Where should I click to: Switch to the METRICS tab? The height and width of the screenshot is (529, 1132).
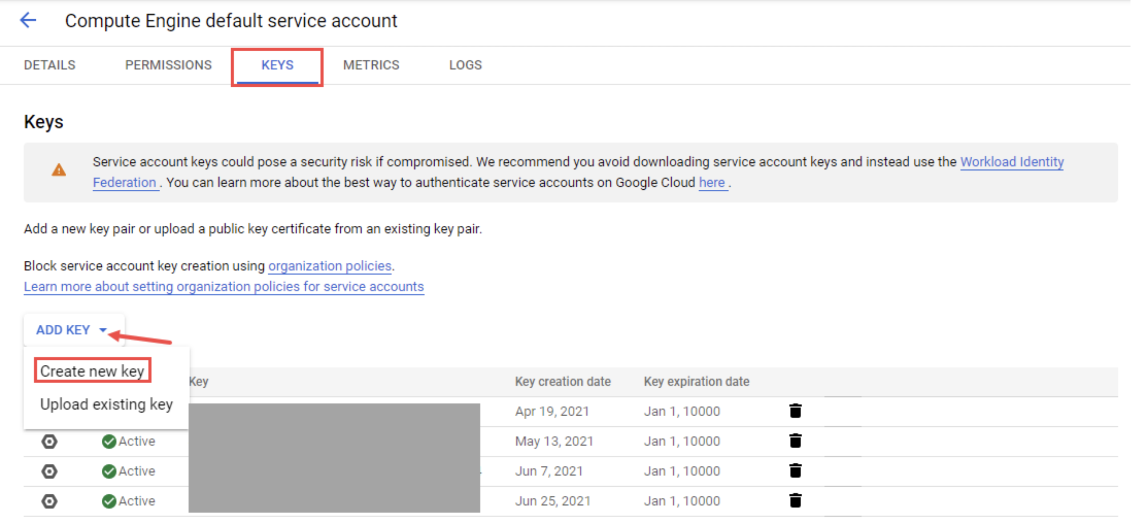click(371, 65)
